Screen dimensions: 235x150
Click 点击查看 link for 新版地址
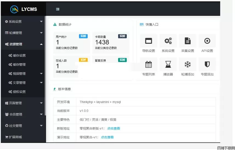click(114, 128)
